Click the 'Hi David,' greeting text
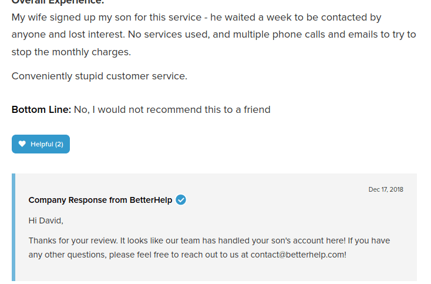This screenshot has width=431, height=284. (x=46, y=220)
